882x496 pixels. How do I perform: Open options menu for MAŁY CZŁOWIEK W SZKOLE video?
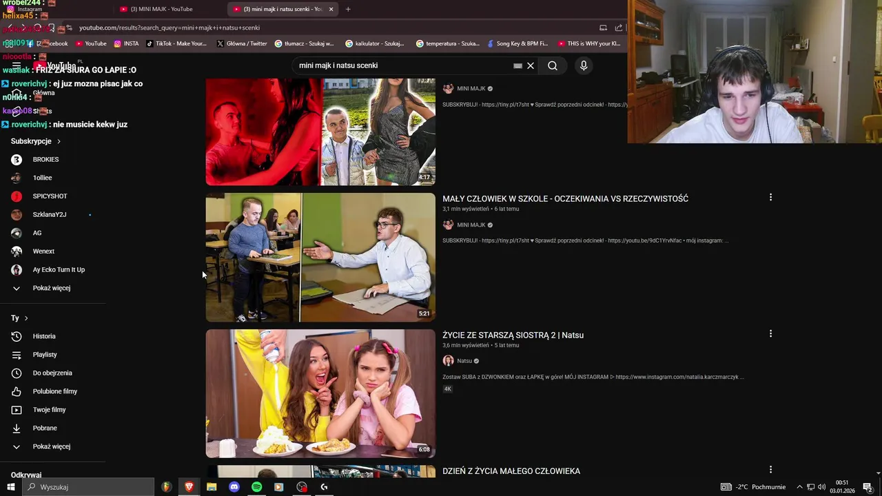770,198
